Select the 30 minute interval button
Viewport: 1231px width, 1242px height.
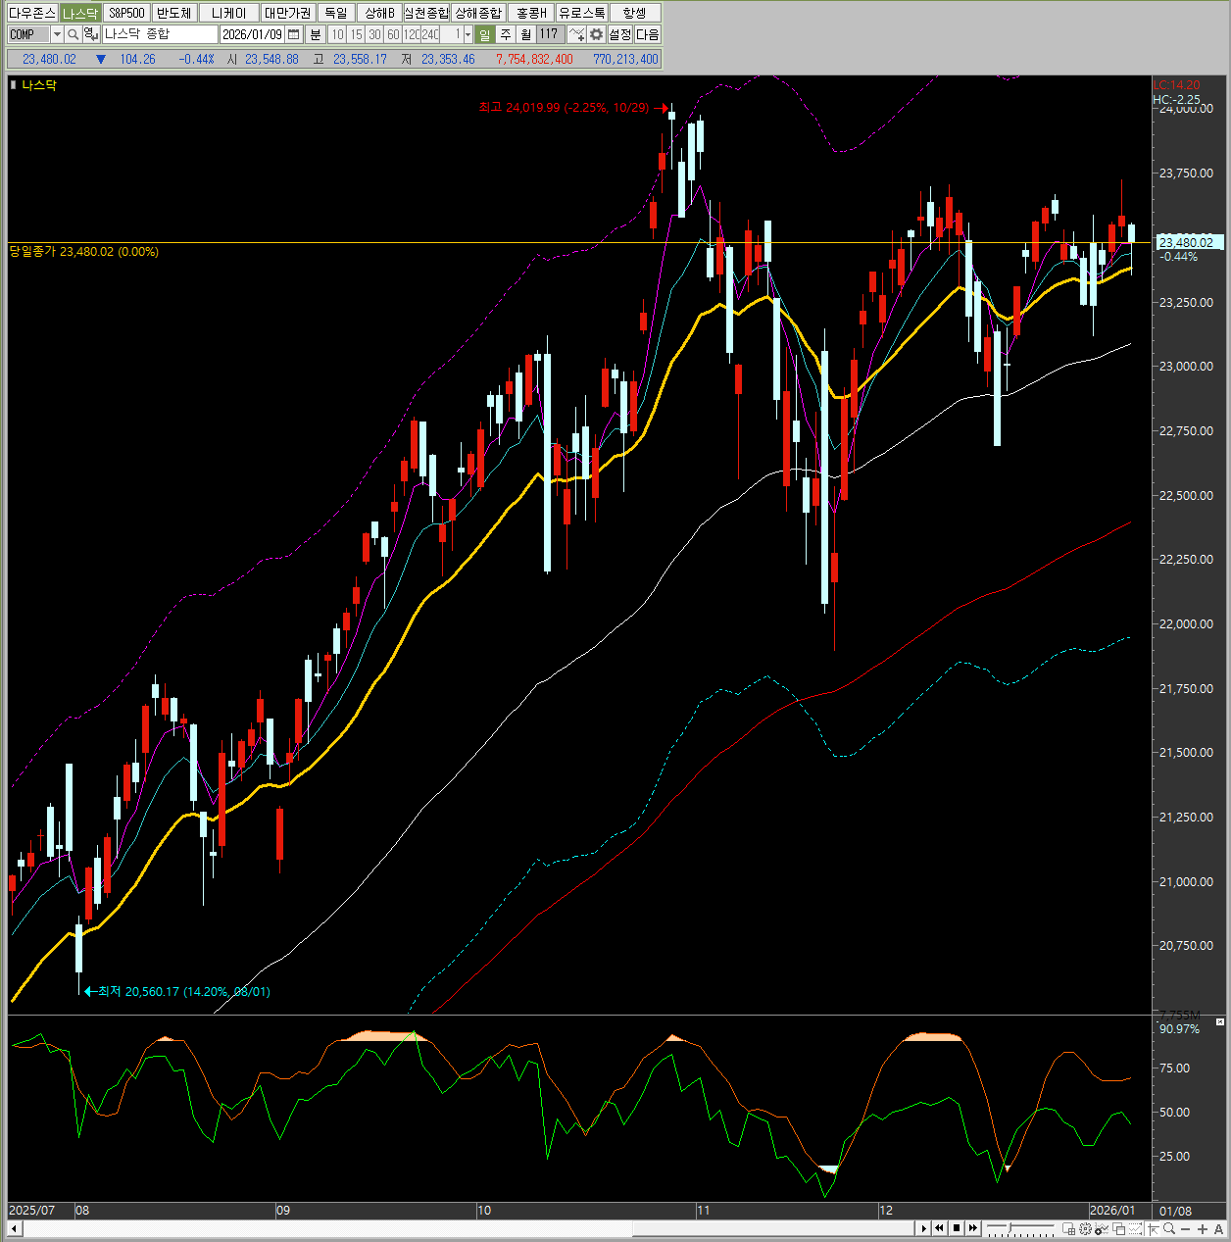374,34
